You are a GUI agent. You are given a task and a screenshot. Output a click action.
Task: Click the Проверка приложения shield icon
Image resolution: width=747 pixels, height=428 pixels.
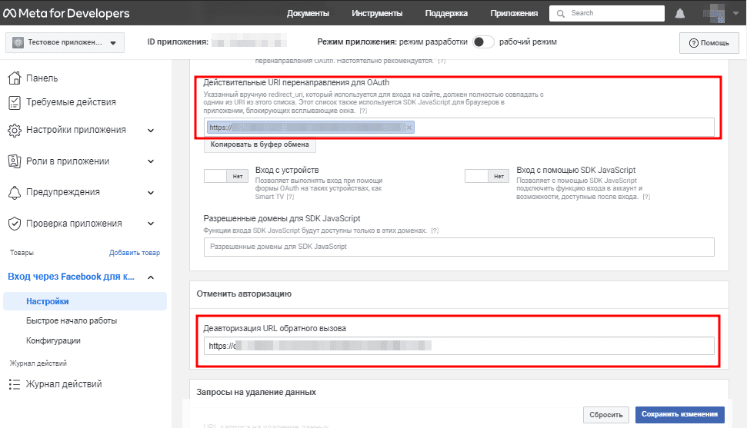(15, 224)
